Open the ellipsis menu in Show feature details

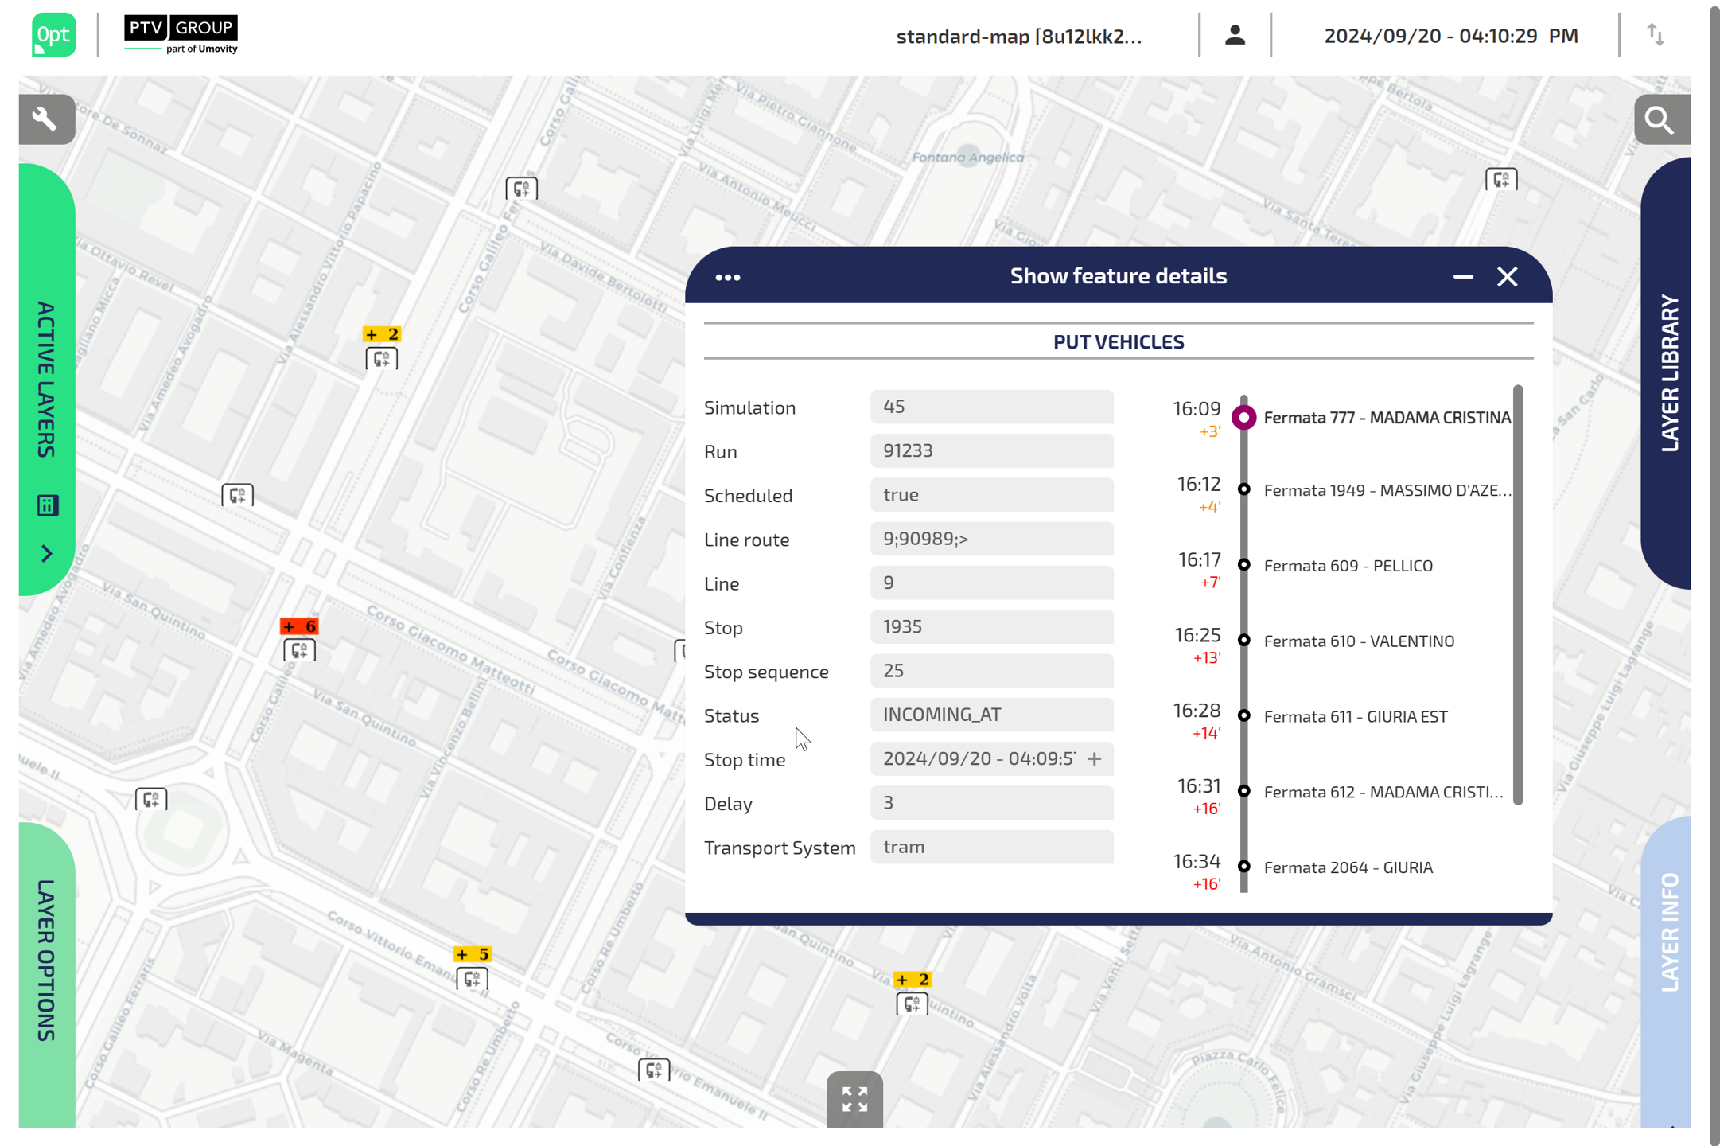(727, 277)
